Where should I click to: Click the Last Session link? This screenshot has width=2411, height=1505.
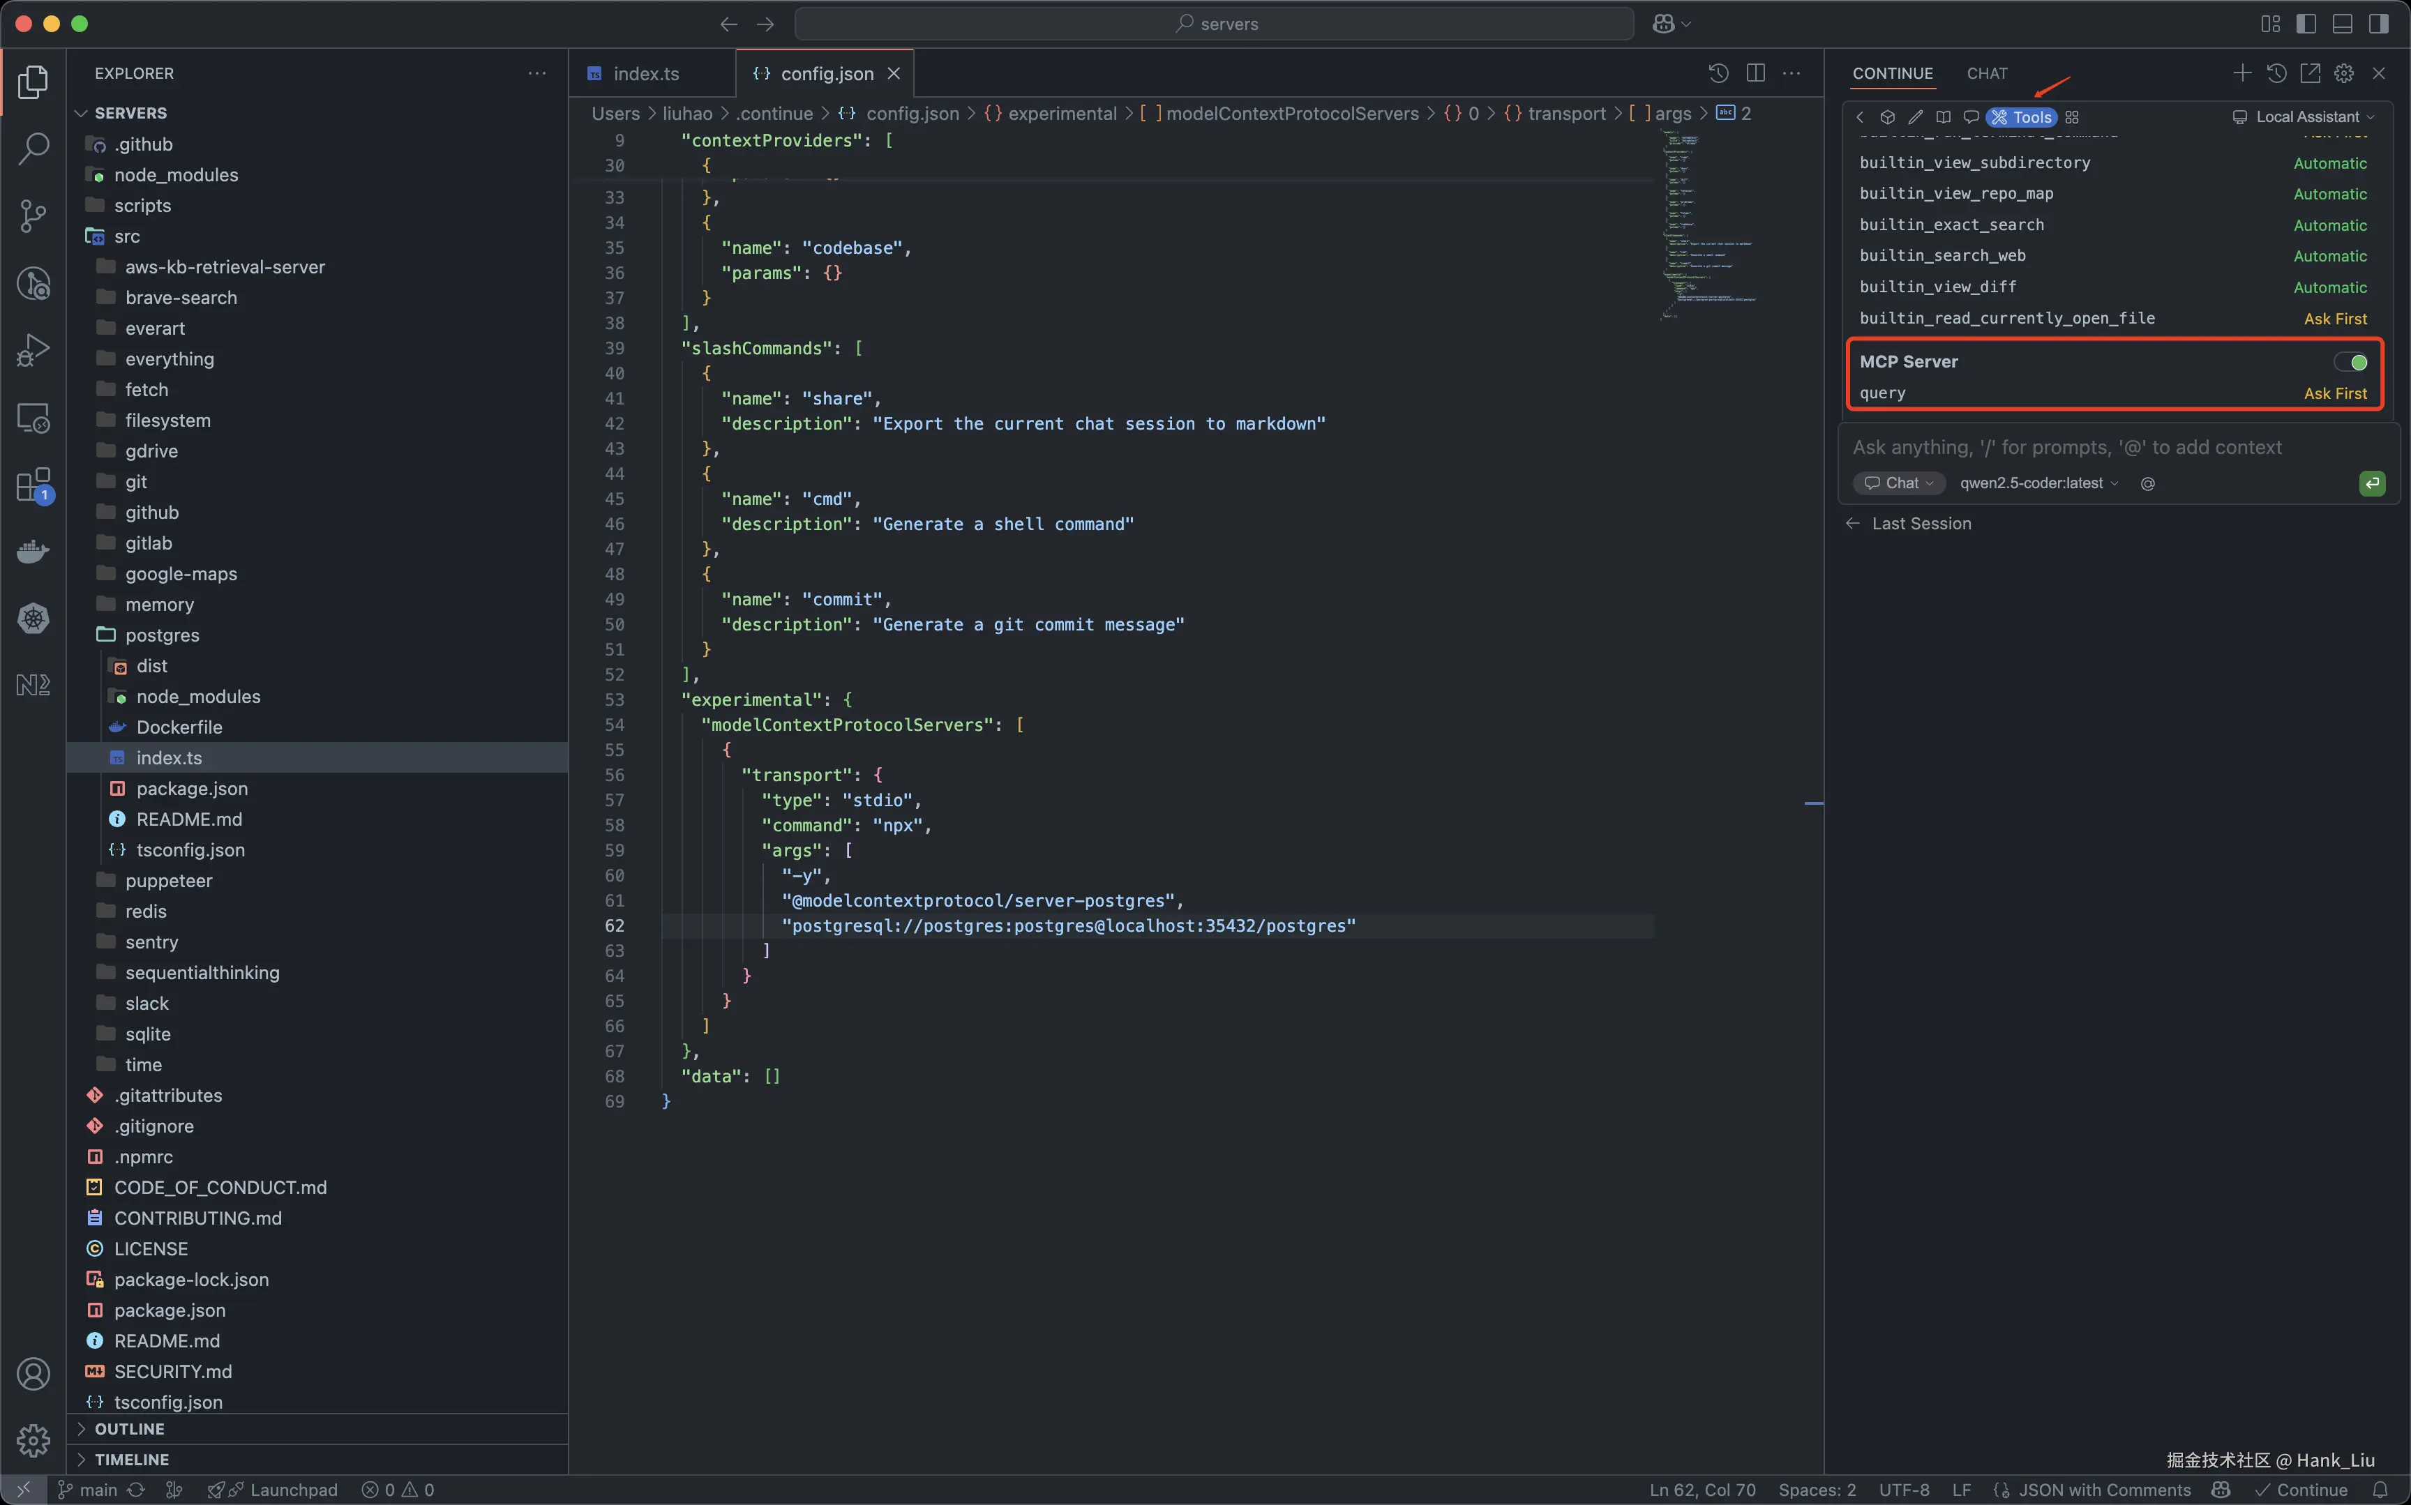(1921, 524)
